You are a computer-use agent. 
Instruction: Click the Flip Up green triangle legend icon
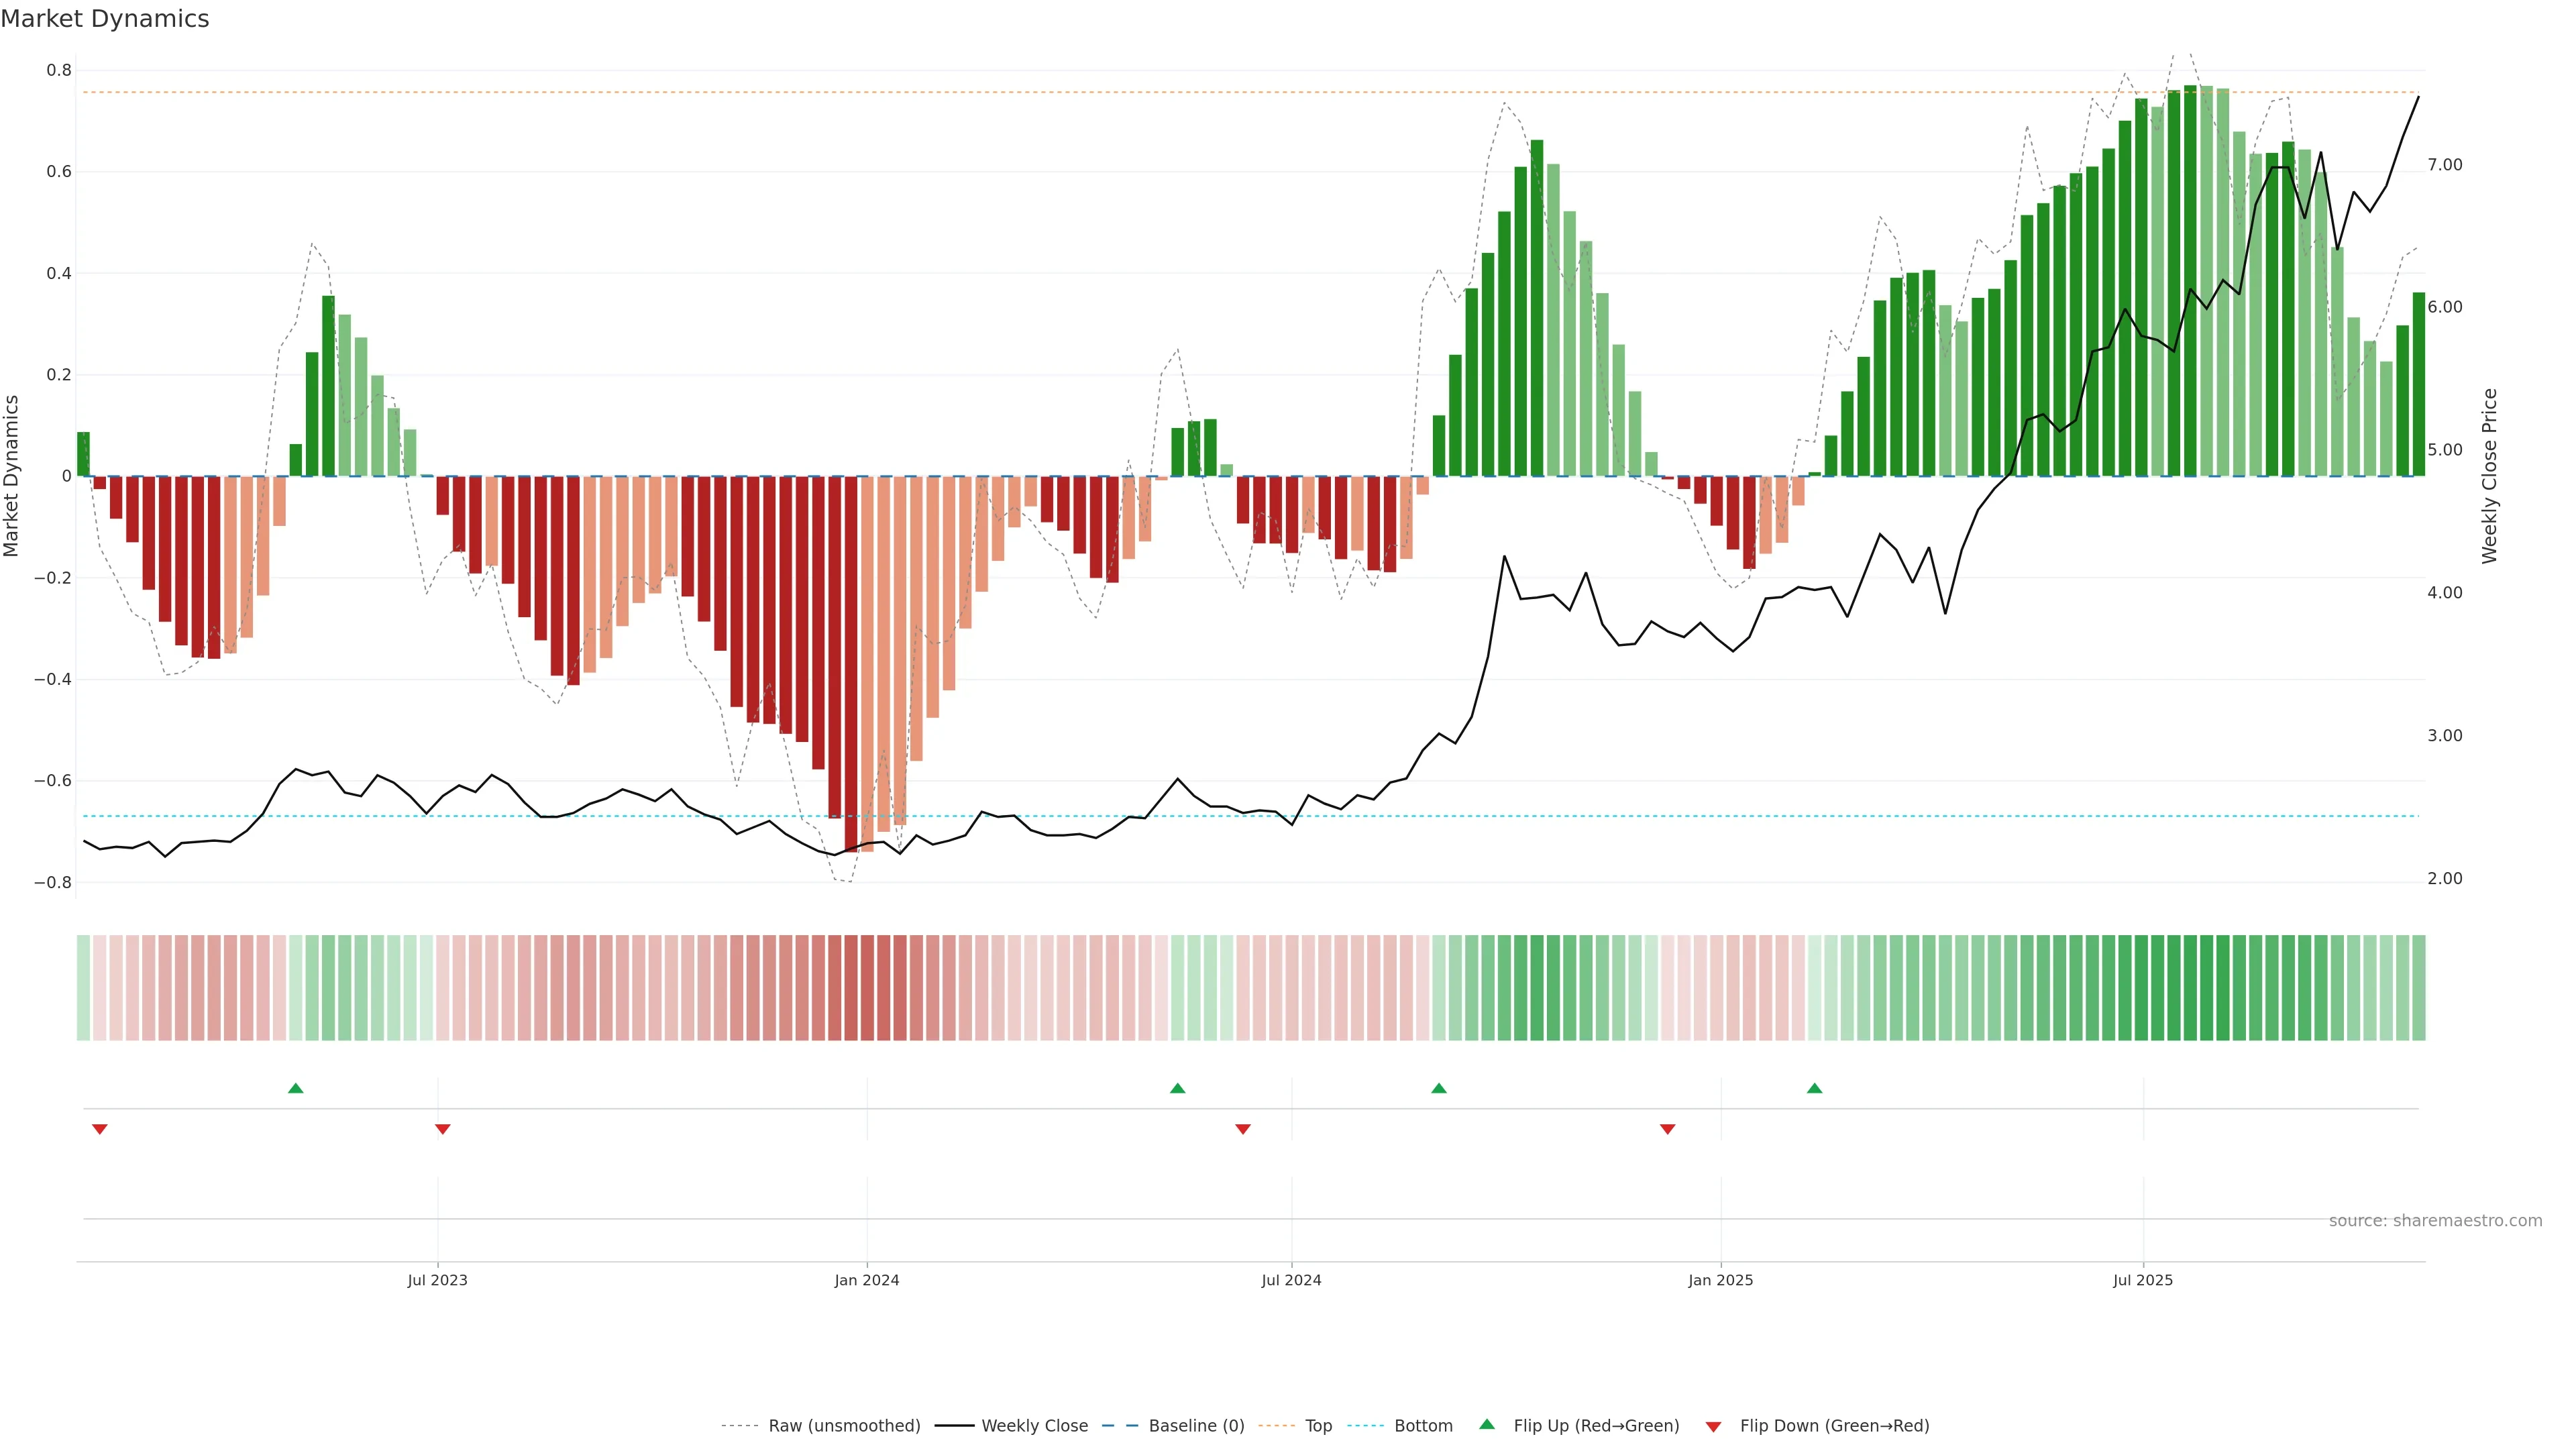1487,1424
